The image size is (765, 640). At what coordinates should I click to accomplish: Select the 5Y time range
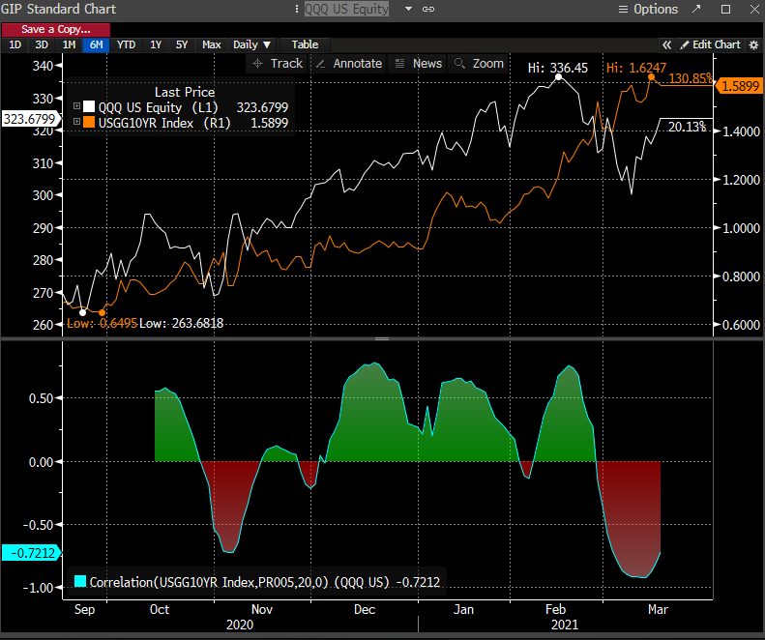coord(182,44)
